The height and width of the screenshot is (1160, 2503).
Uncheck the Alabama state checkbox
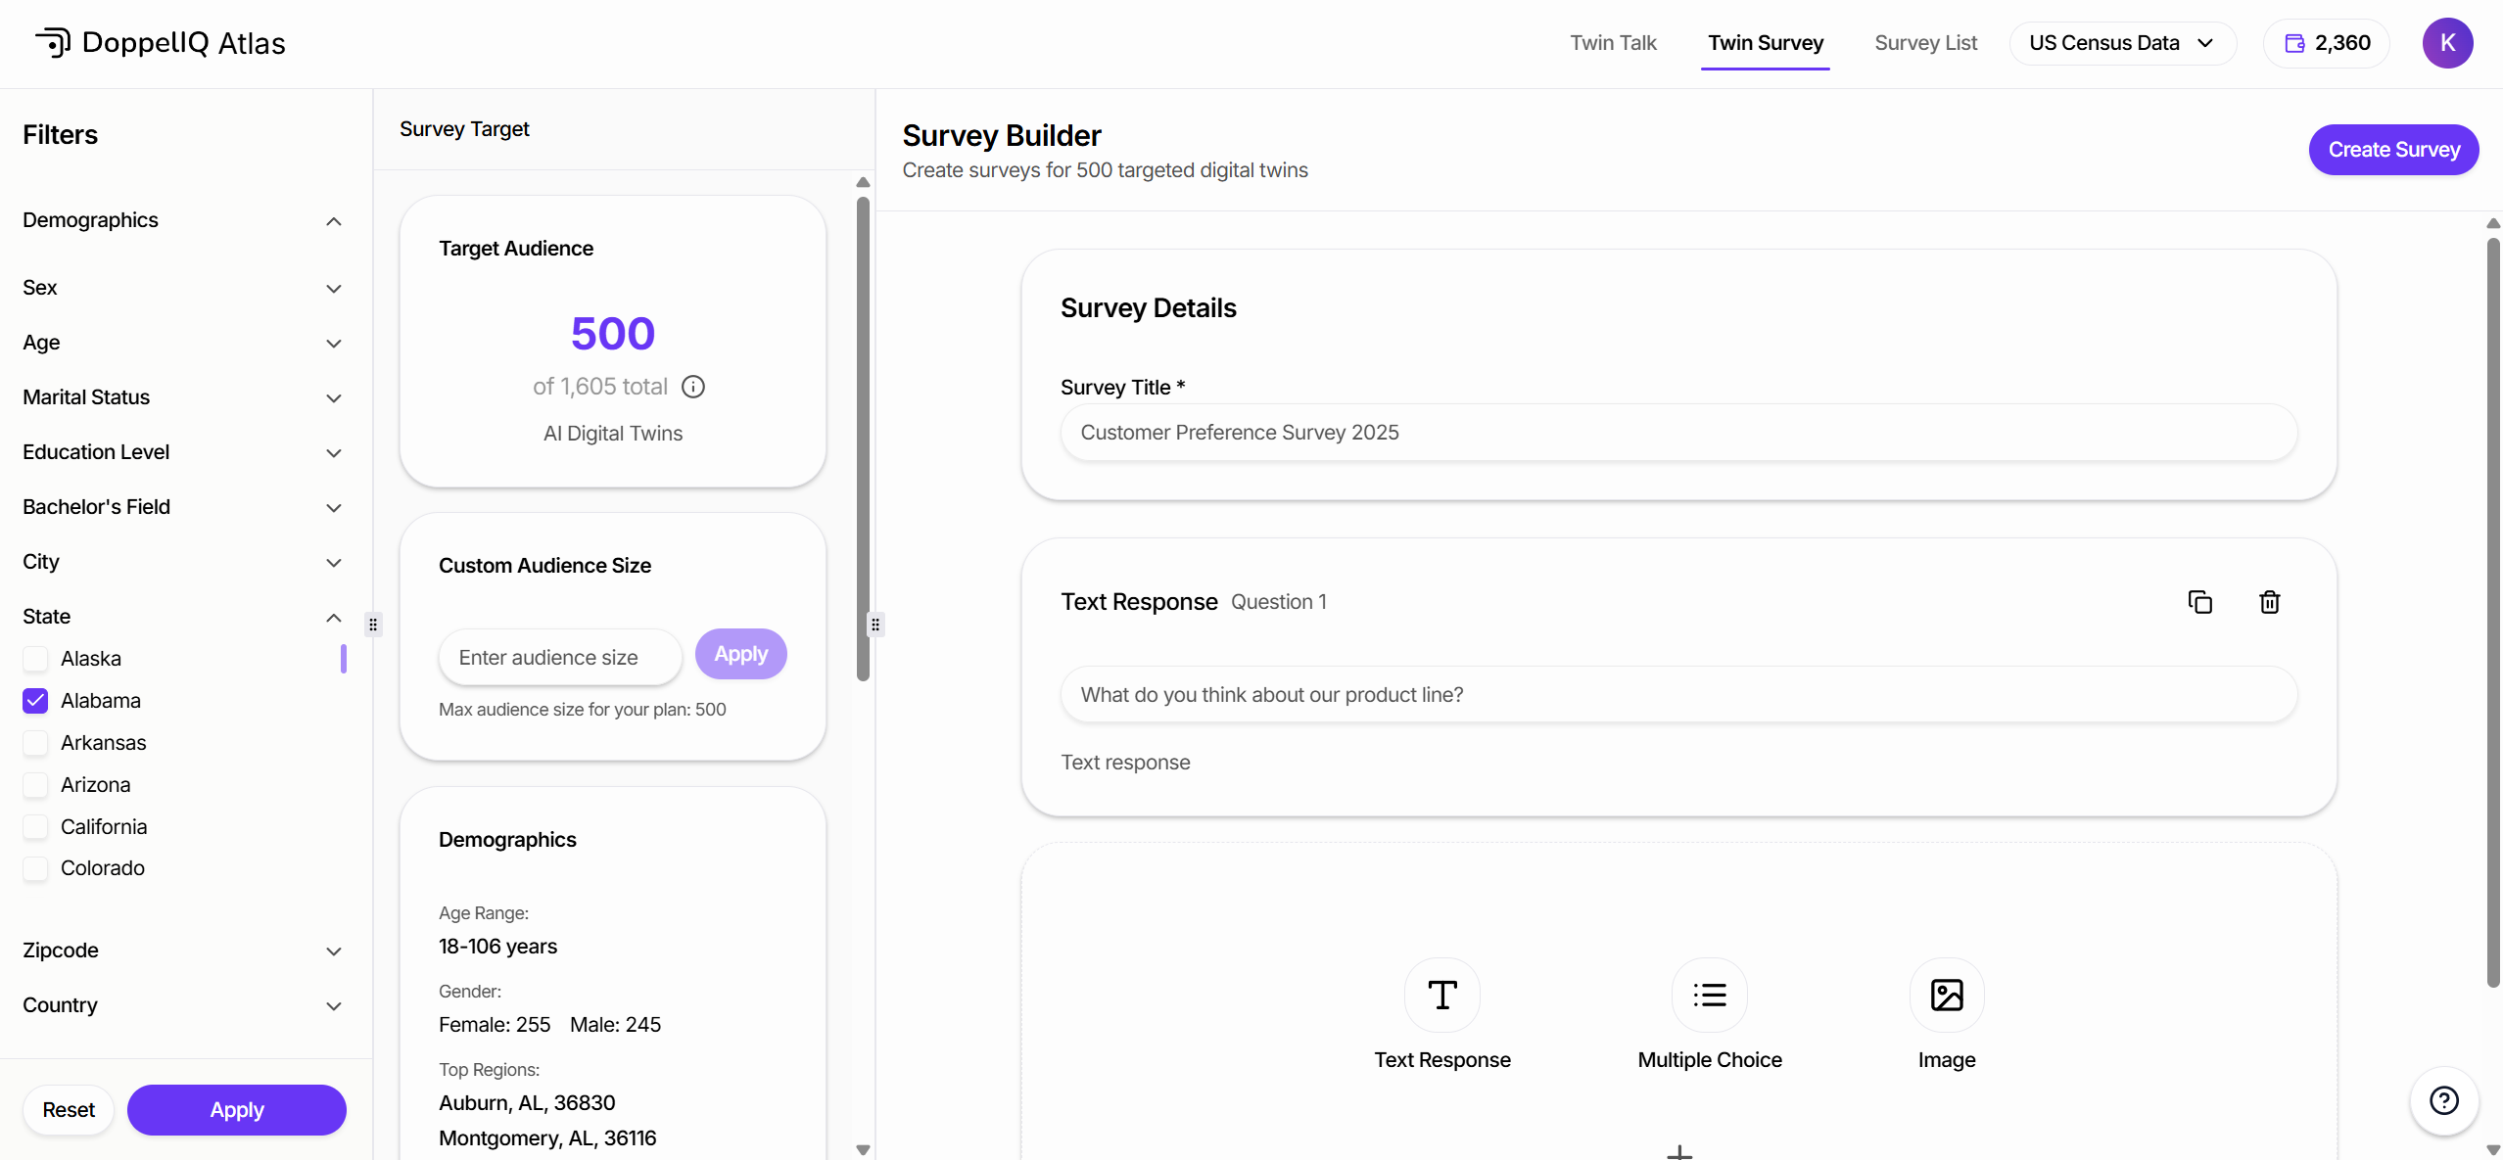(35, 701)
